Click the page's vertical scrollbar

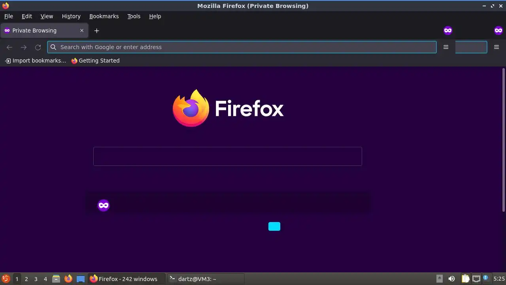pyautogui.click(x=504, y=140)
